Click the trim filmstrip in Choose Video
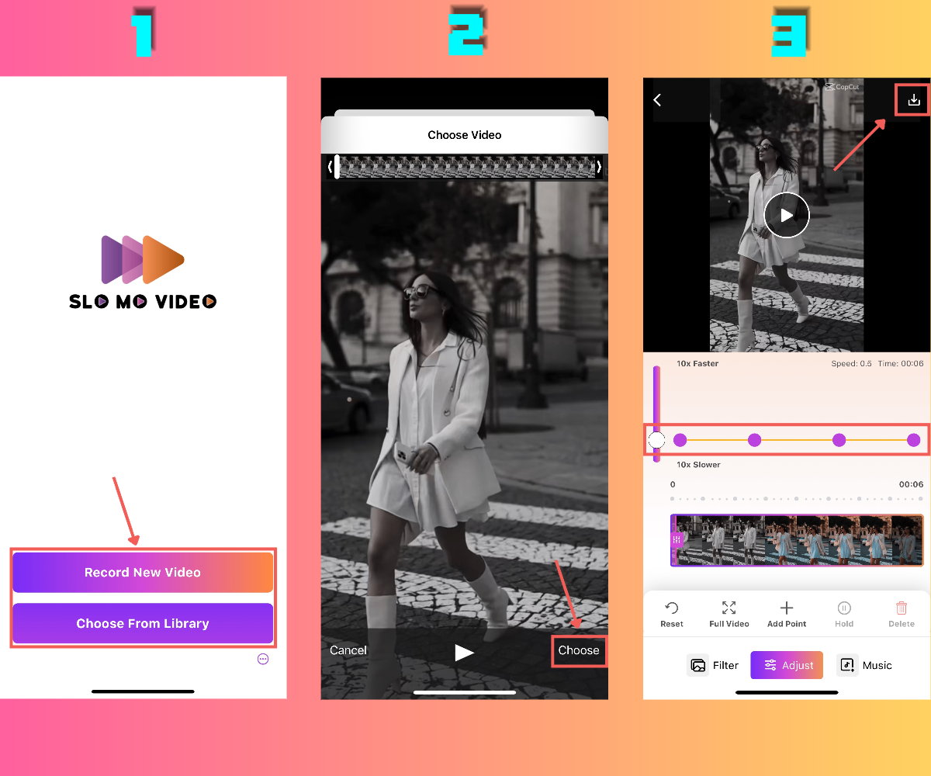931x776 pixels. pos(466,167)
